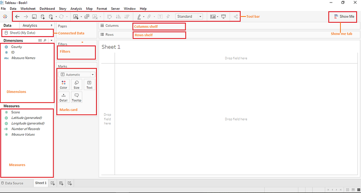Click the Text mark card

click(89, 85)
